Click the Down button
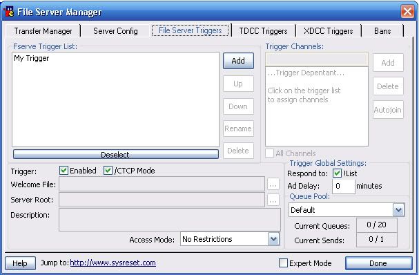 point(238,106)
